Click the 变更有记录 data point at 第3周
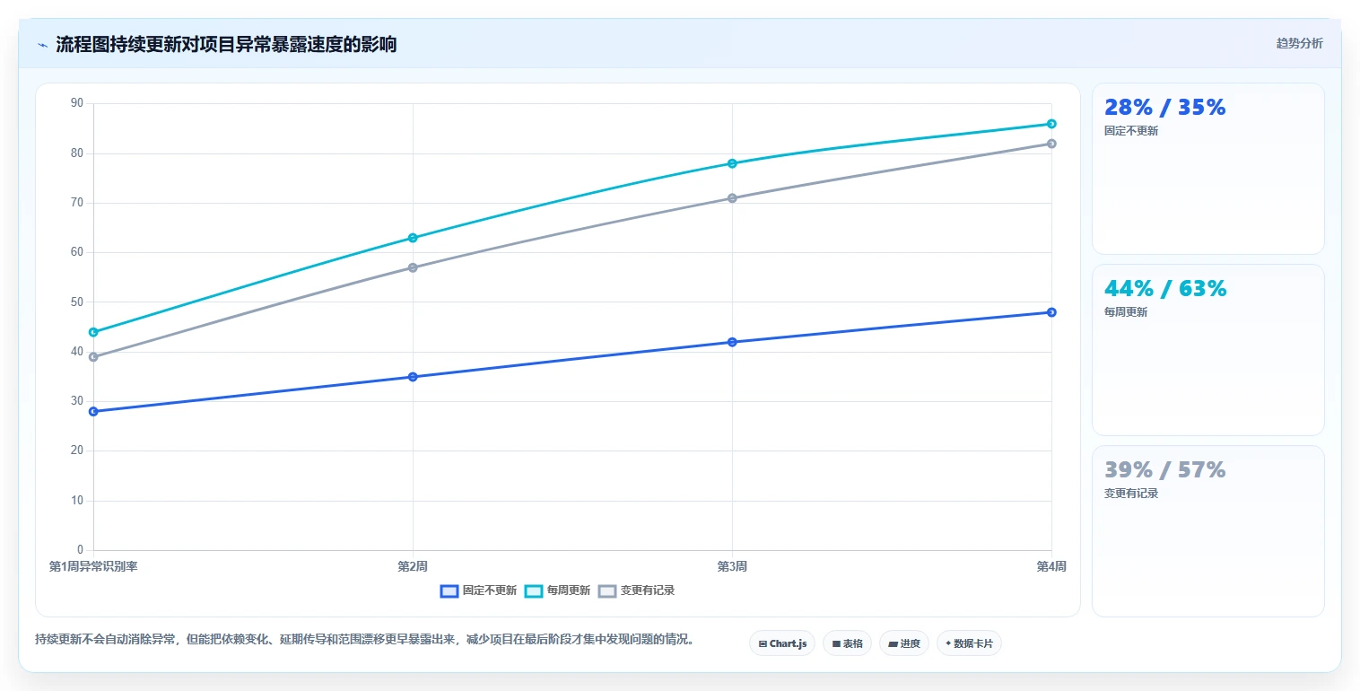The height and width of the screenshot is (691, 1360). click(732, 198)
